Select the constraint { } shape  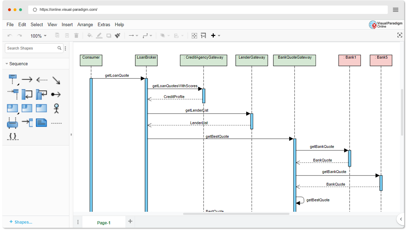click(x=13, y=136)
